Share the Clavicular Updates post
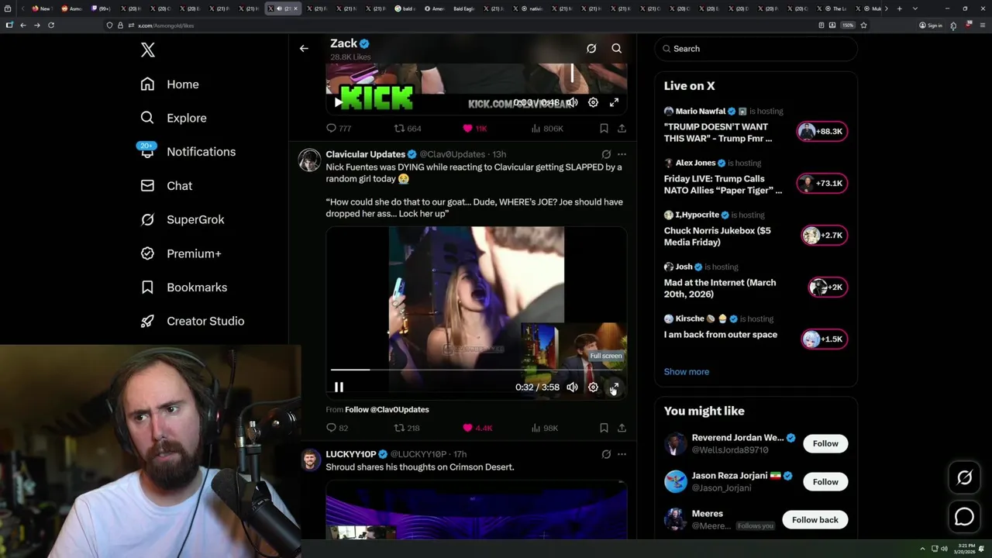The width and height of the screenshot is (992, 558). pyautogui.click(x=622, y=428)
